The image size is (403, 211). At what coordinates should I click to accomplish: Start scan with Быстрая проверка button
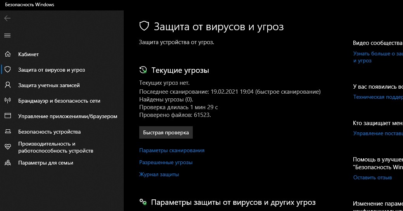tap(166, 132)
